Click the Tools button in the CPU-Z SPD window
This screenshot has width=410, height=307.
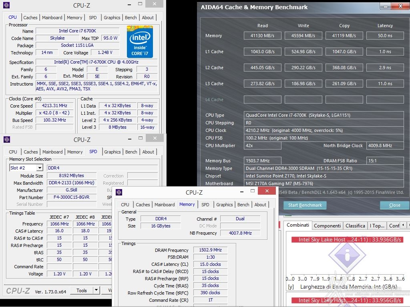(x=82, y=290)
